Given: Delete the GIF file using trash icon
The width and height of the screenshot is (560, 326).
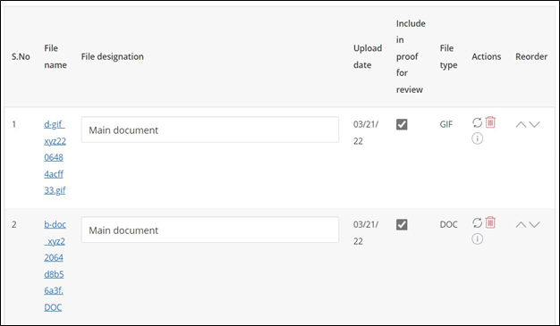Looking at the screenshot, I should (491, 122).
